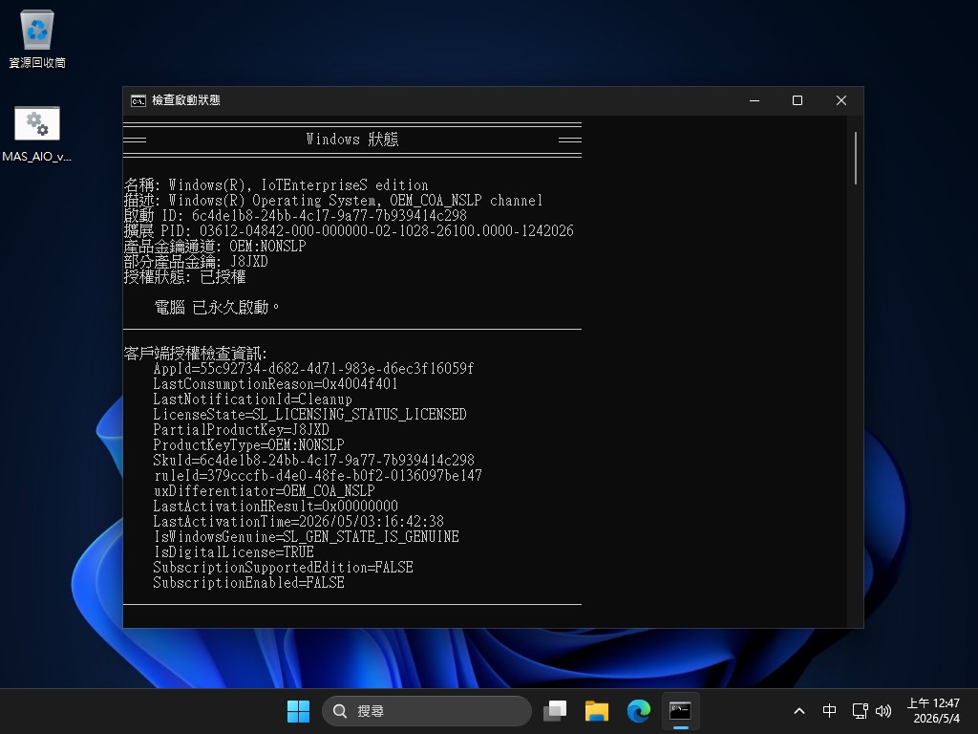This screenshot has height=734, width=978.
Task: Click the IsDigitalLicense=TRUE line
Action: 234,551
